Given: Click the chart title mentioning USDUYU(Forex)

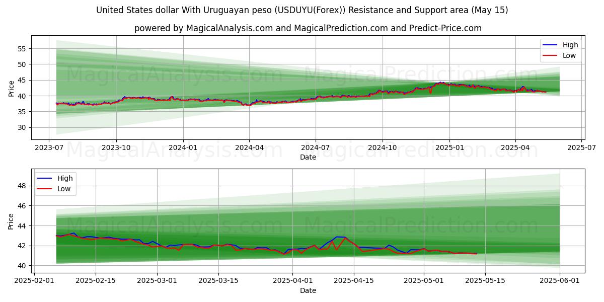Looking at the screenshot, I should tap(302, 10).
